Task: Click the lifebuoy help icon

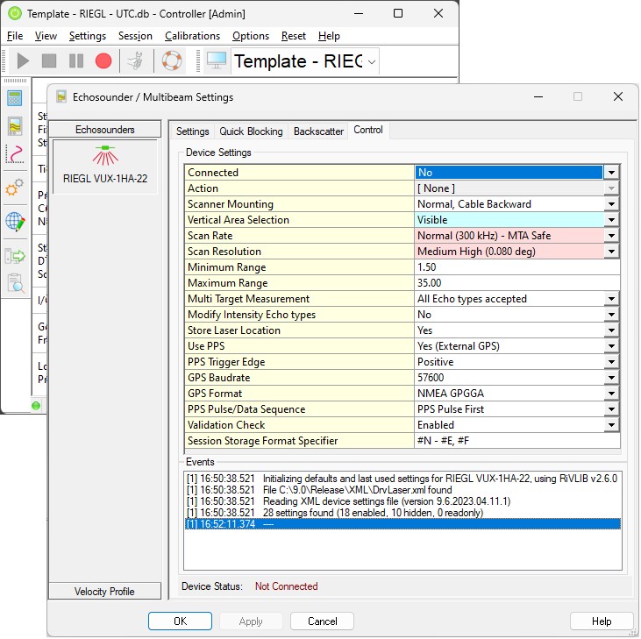Action: 171,60
